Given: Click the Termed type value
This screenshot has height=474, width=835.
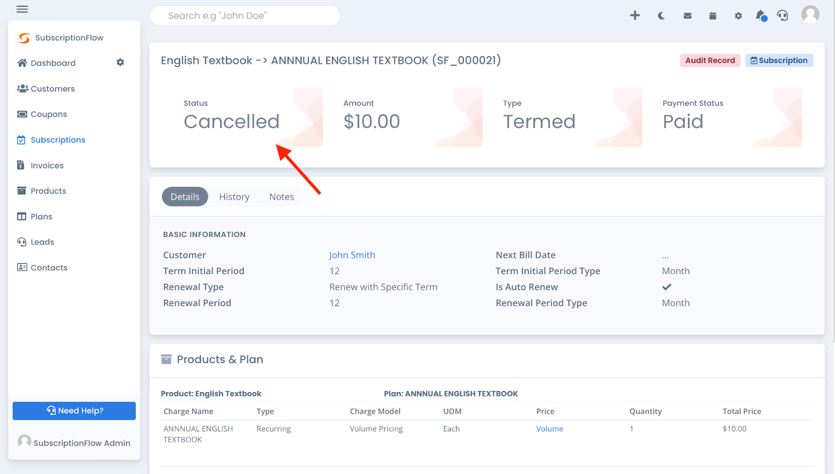Looking at the screenshot, I should click(x=539, y=122).
